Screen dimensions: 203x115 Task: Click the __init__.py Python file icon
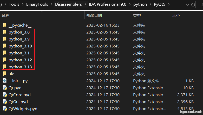pyautogui.click(x=5, y=80)
